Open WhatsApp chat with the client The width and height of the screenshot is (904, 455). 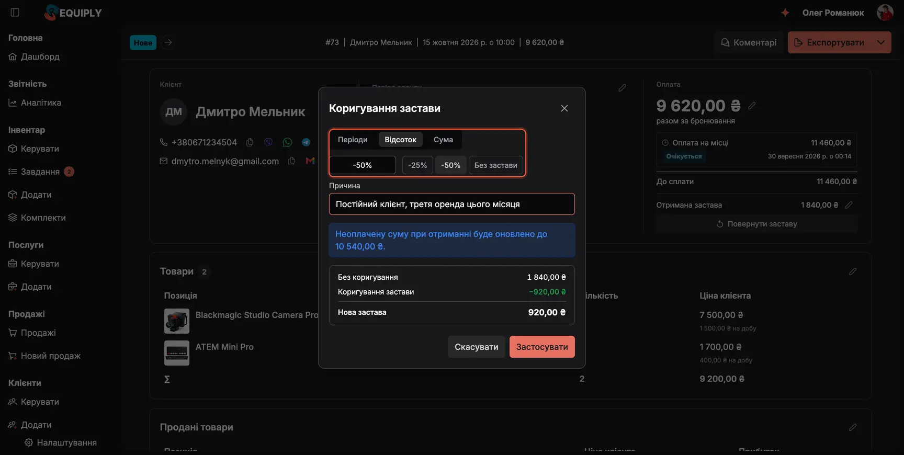tap(287, 142)
